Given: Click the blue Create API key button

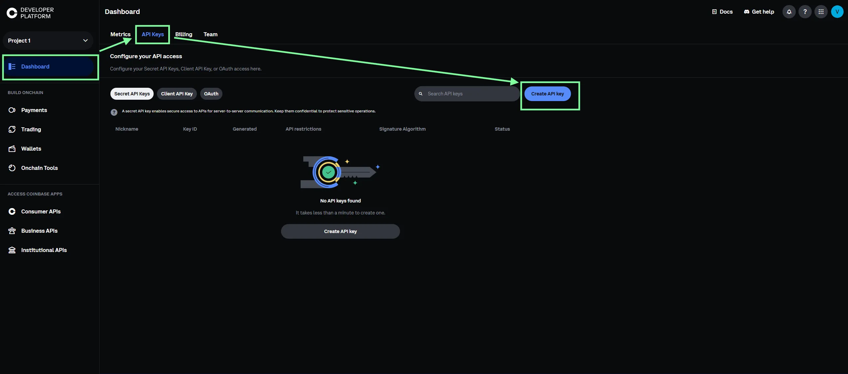Looking at the screenshot, I should tap(547, 94).
